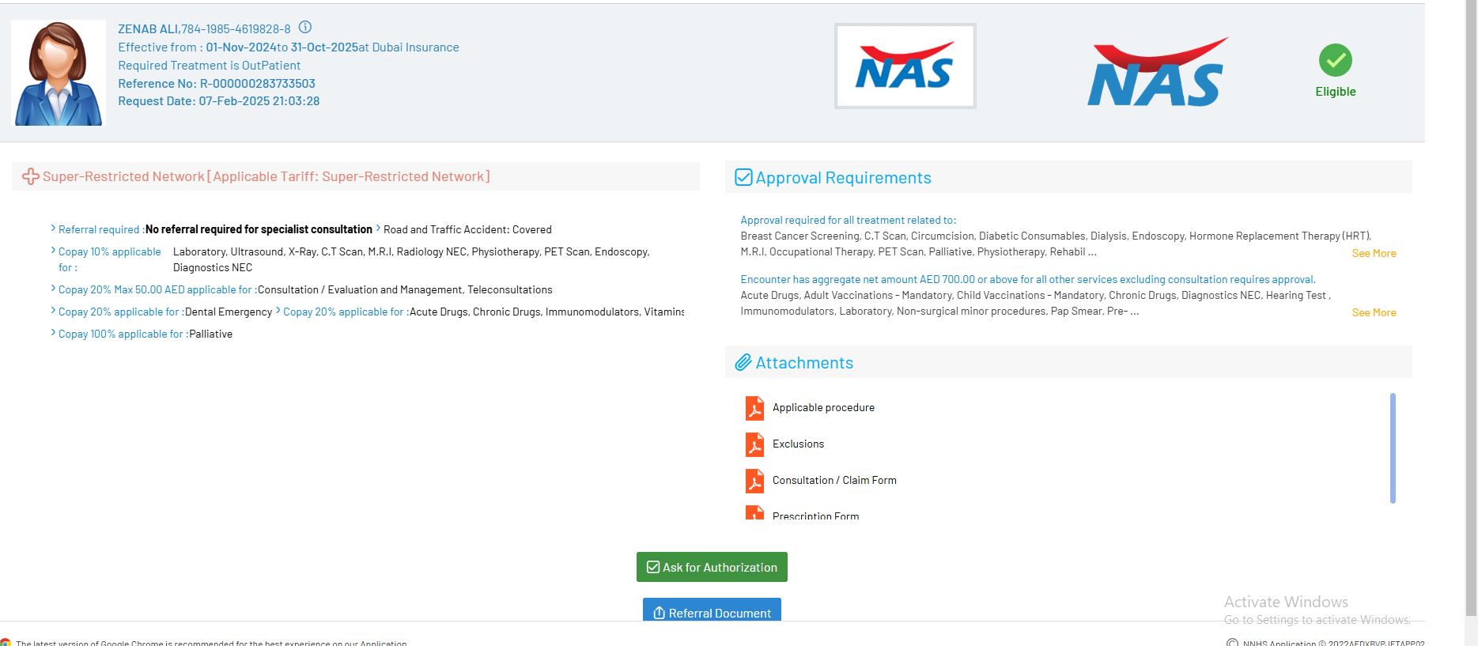
Task: Click the Attachments paperclip icon
Action: tap(743, 362)
